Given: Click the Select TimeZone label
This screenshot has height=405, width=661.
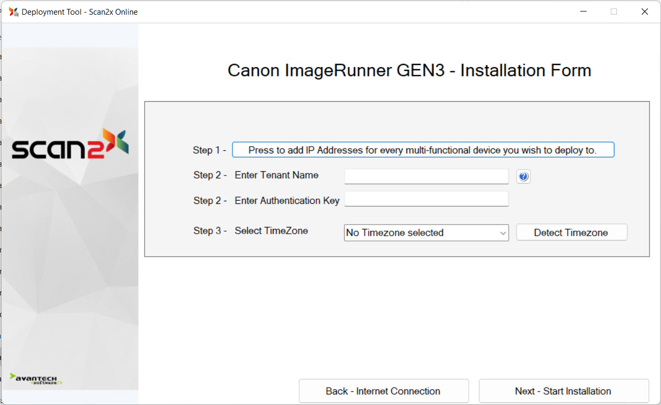Looking at the screenshot, I should coord(271,231).
